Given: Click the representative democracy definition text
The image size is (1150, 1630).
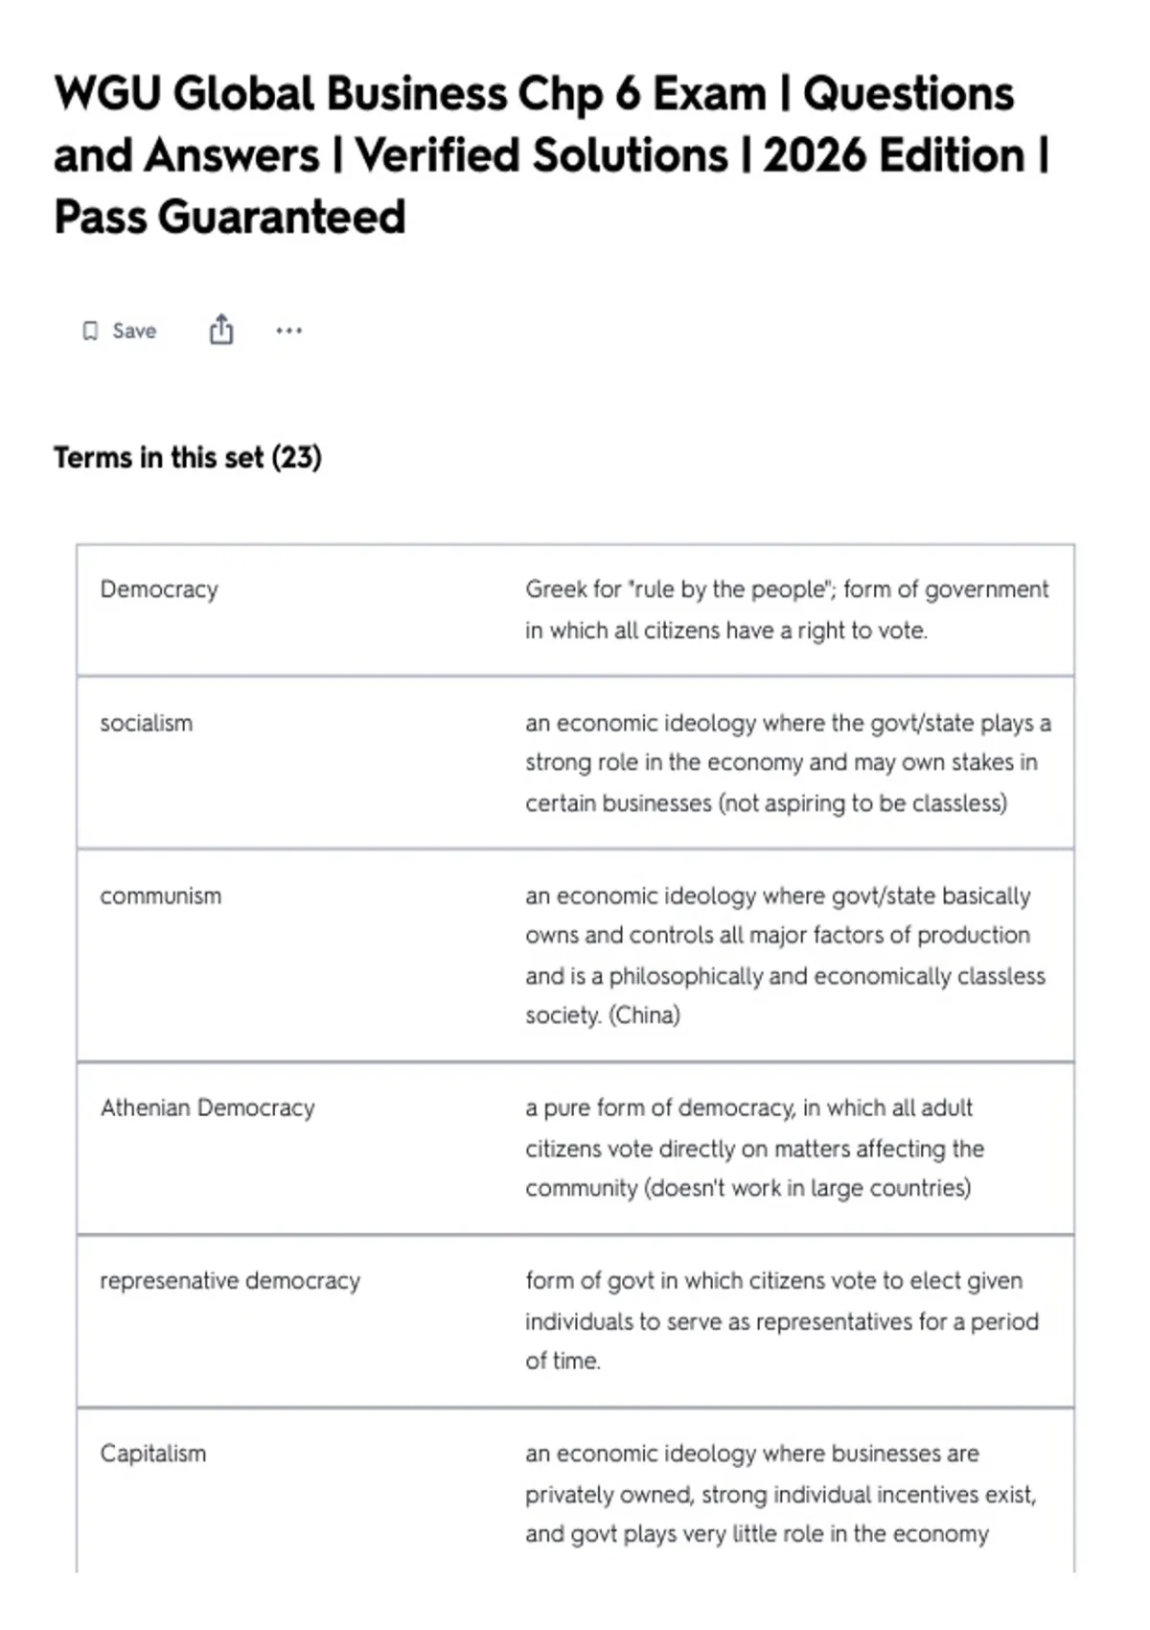Looking at the screenshot, I should [782, 1320].
